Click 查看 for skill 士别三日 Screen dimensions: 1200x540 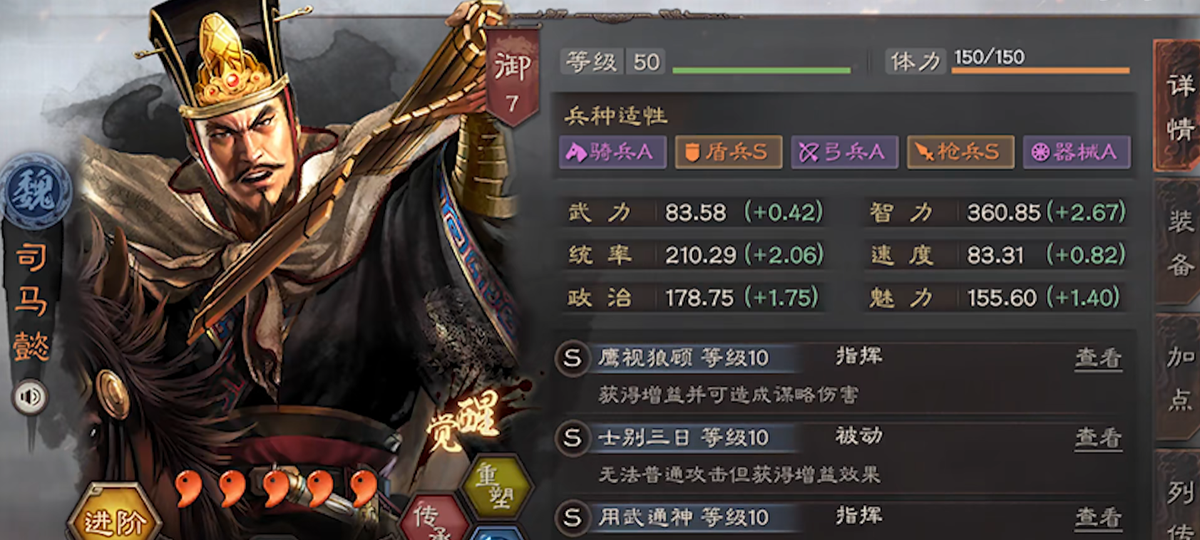pos(1098,437)
